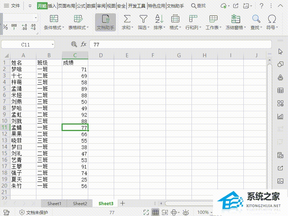The width and height of the screenshot is (288, 216).
Task: Click the 冻结窗格 freeze panes icon
Action: [236, 19]
